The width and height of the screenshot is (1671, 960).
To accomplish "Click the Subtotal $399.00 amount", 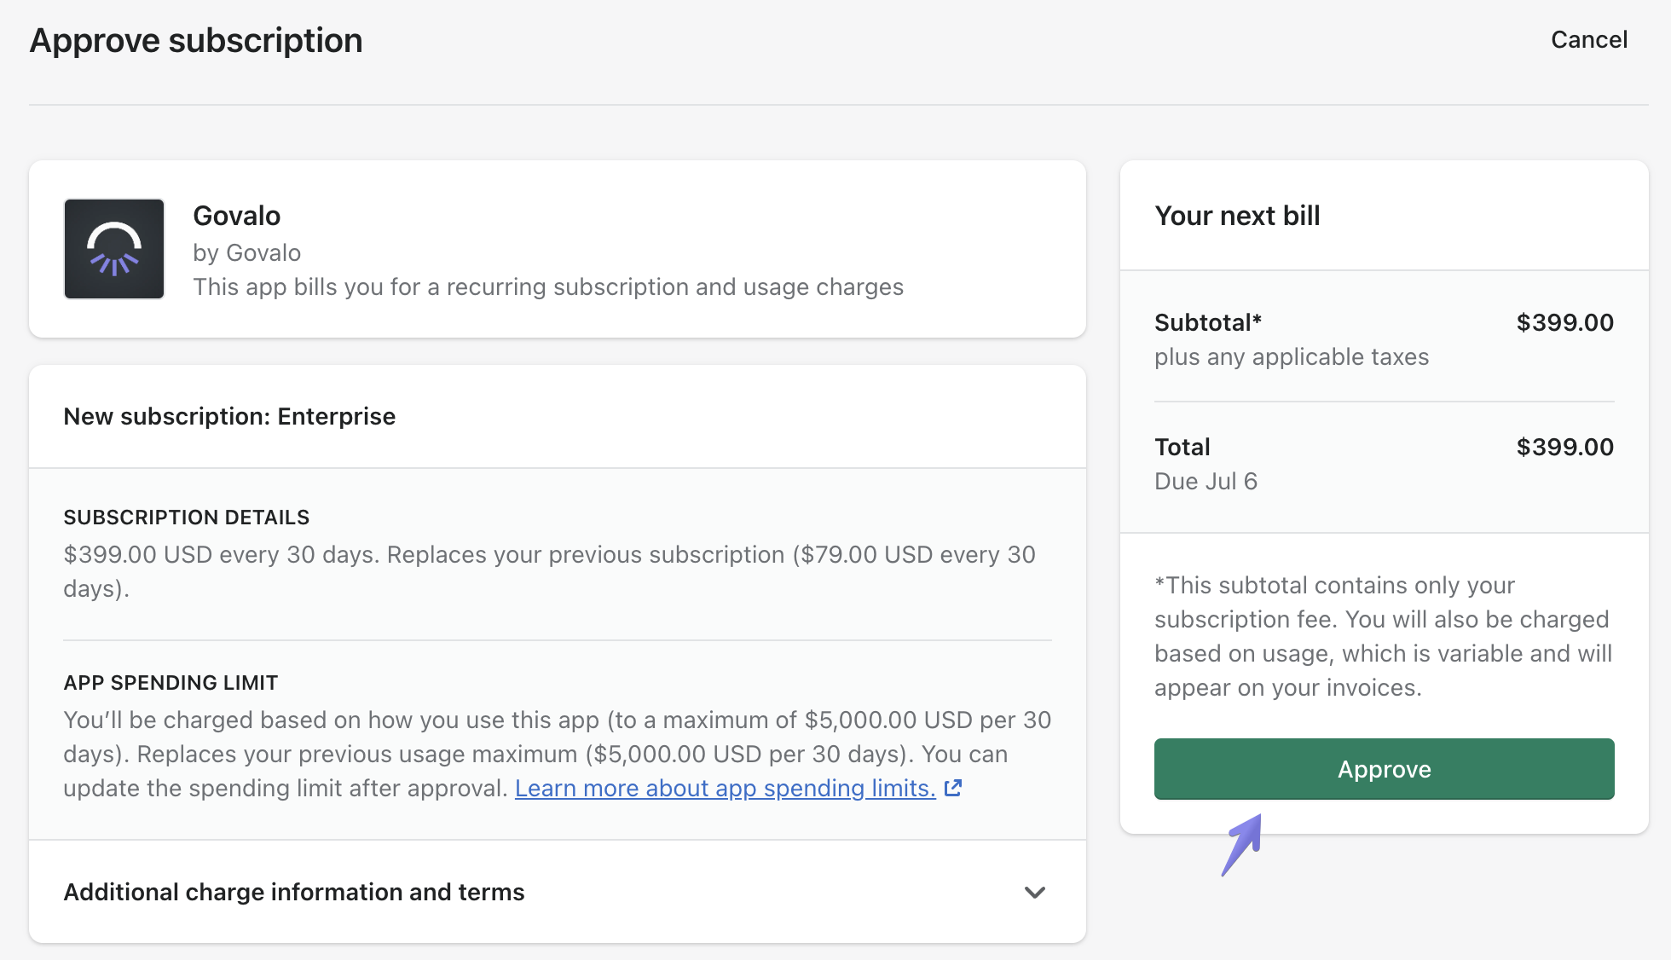I will click(x=1564, y=322).
